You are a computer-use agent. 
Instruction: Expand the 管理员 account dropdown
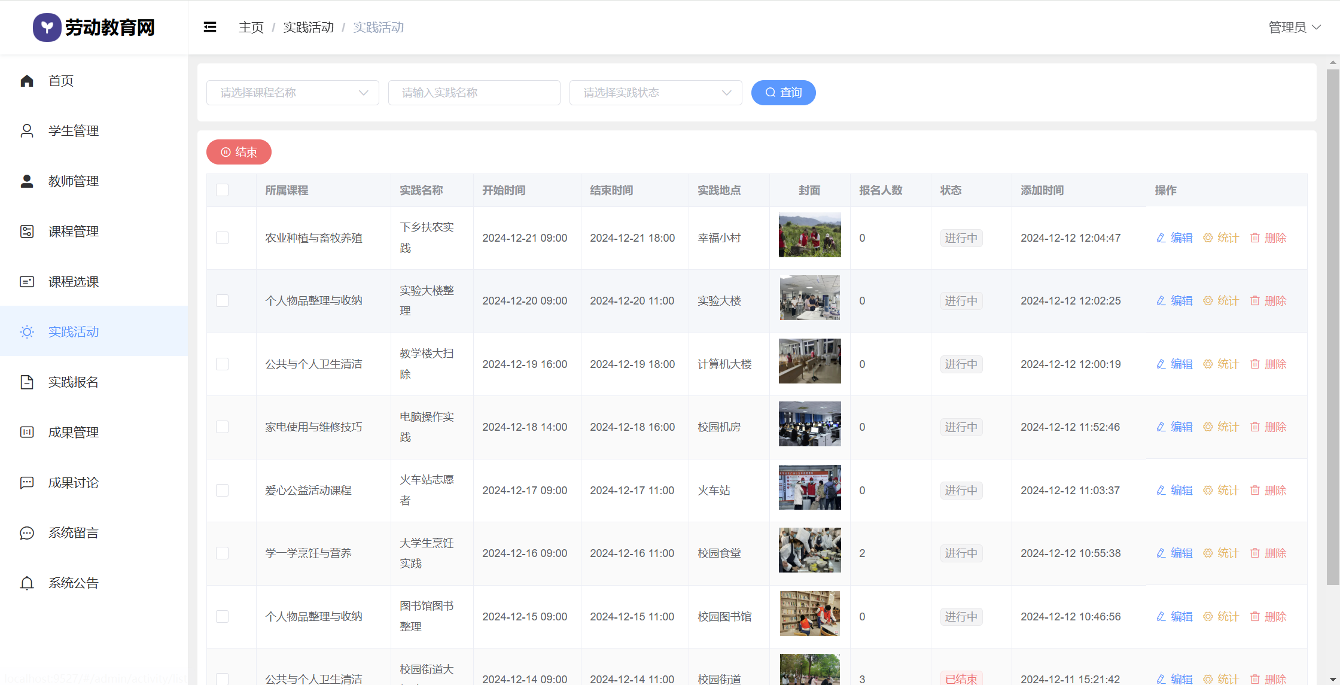[1294, 28]
